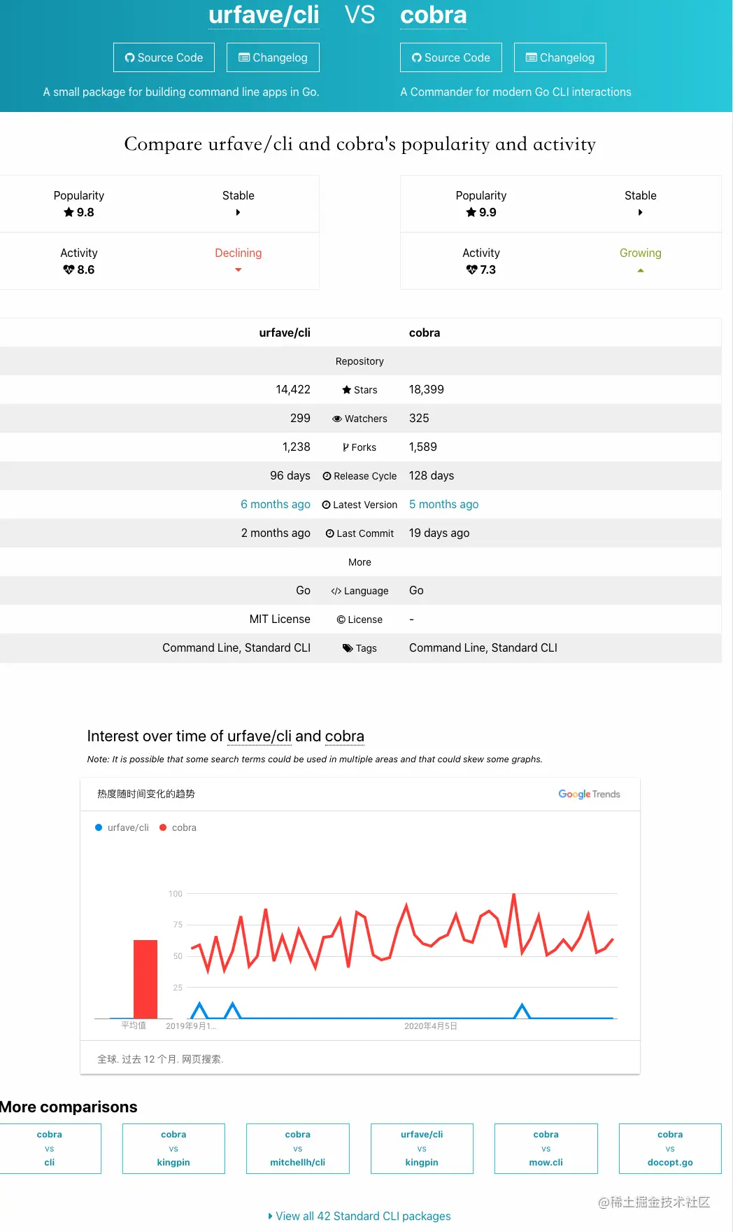Click the Release Cycle clock icon
The height and width of the screenshot is (1232, 733).
pyautogui.click(x=327, y=476)
